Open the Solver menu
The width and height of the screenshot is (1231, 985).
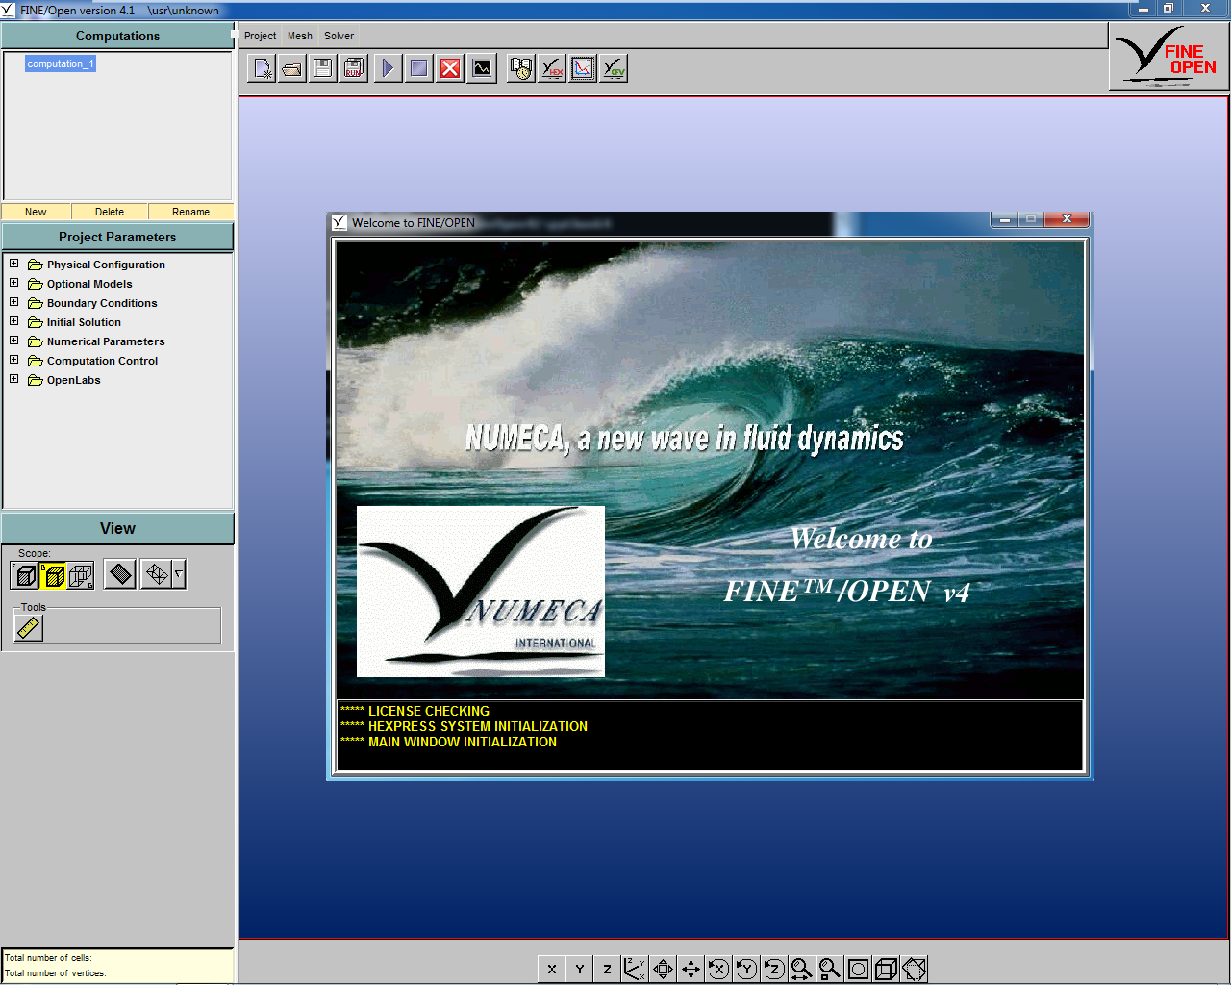[x=339, y=36]
